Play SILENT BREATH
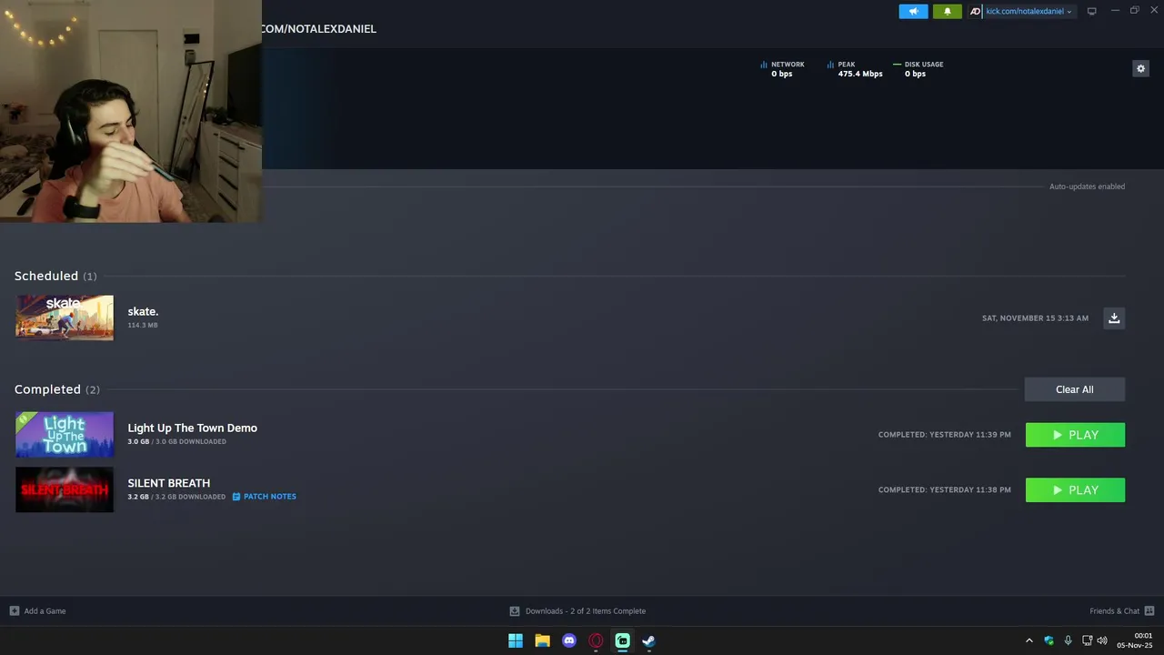The height and width of the screenshot is (655, 1164). tap(1075, 490)
